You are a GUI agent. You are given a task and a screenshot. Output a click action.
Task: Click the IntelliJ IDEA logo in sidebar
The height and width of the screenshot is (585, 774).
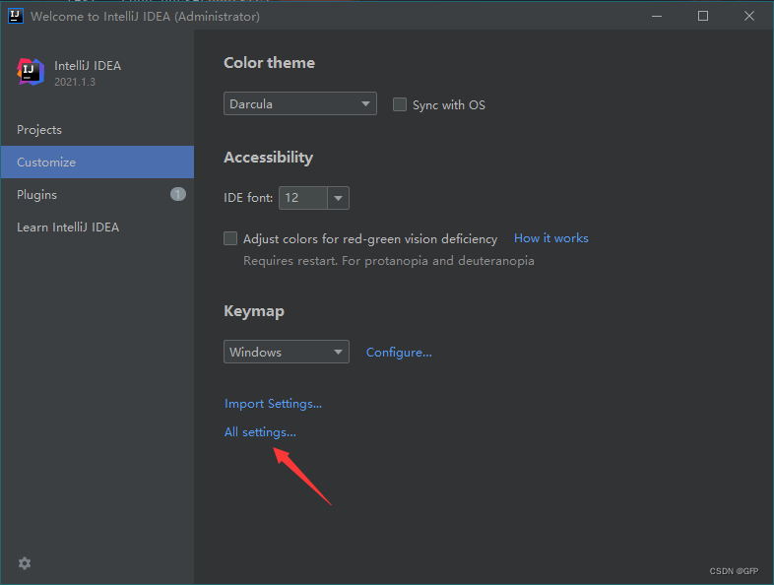pyautogui.click(x=31, y=72)
